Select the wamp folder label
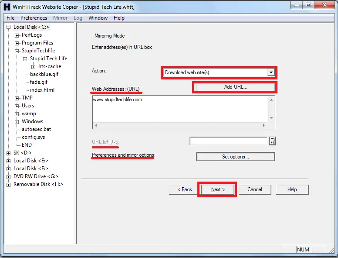 click(29, 114)
